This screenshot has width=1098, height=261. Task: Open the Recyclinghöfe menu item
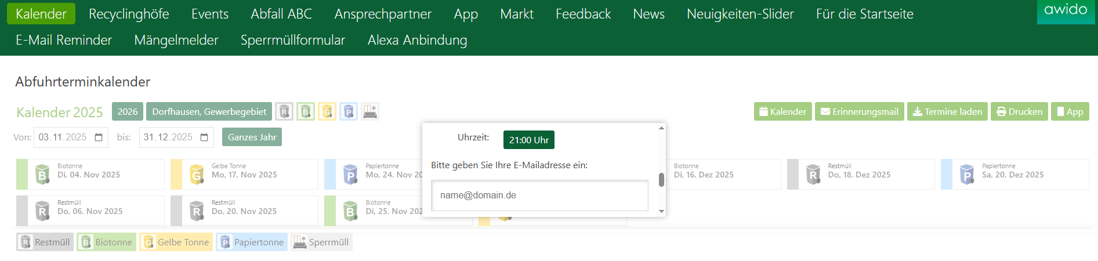pyautogui.click(x=129, y=14)
